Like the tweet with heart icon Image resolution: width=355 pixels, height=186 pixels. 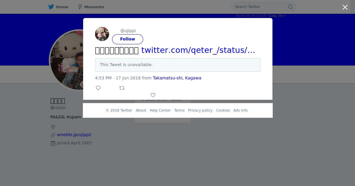(x=153, y=95)
